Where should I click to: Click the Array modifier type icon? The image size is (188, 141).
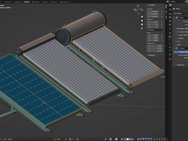click(177, 18)
